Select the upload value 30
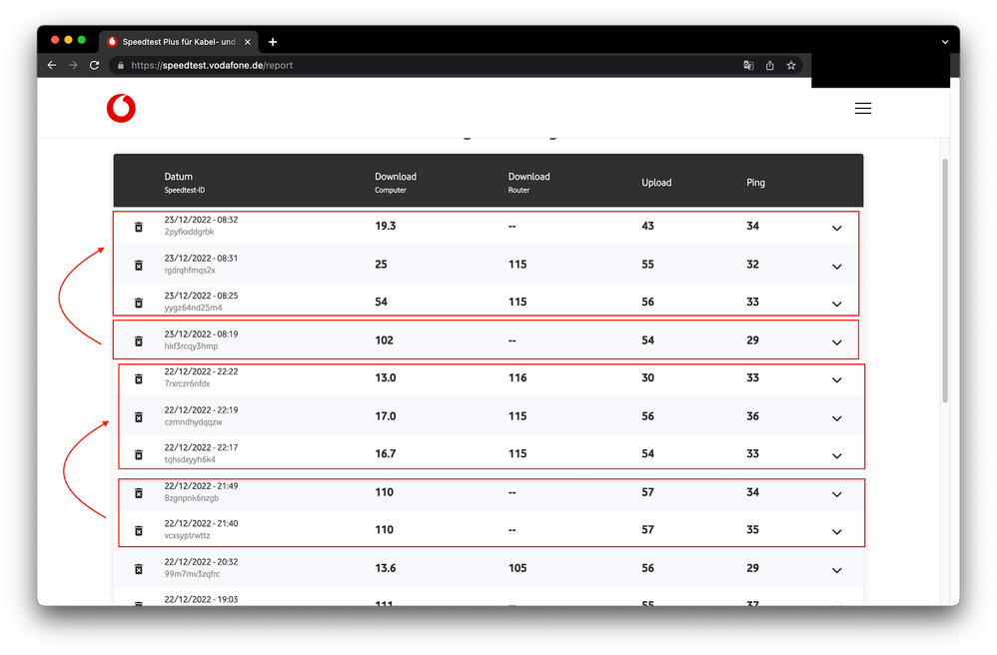This screenshot has height=655, width=997. pyautogui.click(x=647, y=377)
